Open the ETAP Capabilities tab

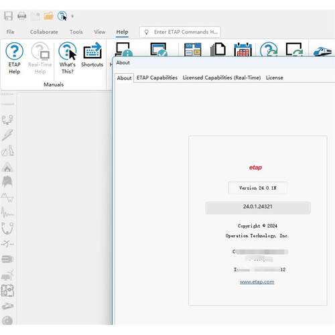[x=157, y=78]
